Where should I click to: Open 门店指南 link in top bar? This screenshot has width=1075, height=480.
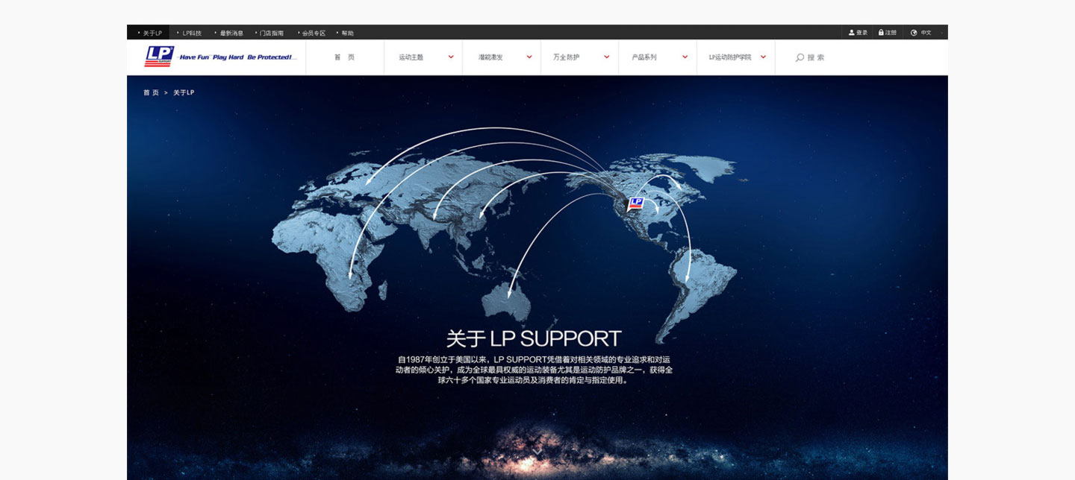click(272, 33)
